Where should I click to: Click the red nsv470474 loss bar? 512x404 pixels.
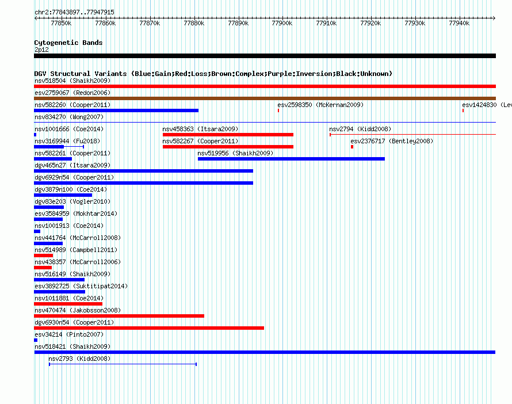click(x=119, y=316)
